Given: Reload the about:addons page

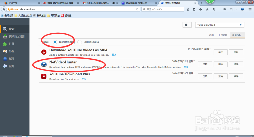Looking at the screenshot, I should tap(137, 9).
